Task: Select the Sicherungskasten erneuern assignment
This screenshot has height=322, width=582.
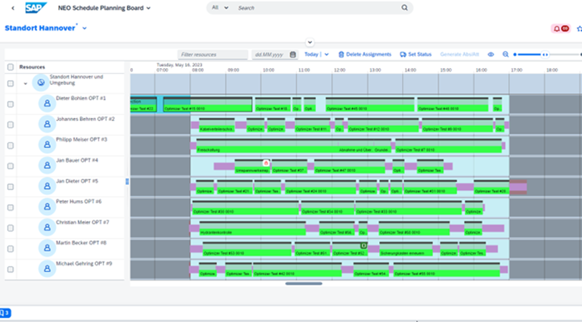Action: 406,249
